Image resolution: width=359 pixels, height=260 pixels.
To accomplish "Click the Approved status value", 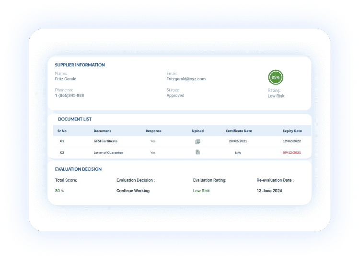I will pos(175,96).
